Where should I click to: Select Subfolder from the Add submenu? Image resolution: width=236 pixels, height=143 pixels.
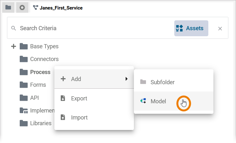click(162, 82)
